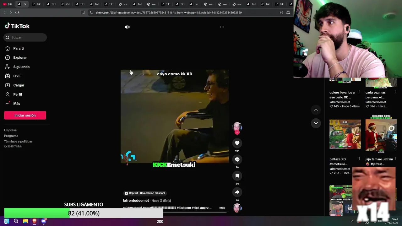Switch to the ma TikTok tab
Image resolution: width=402 pixels, height=226 pixels.
pos(194,4)
